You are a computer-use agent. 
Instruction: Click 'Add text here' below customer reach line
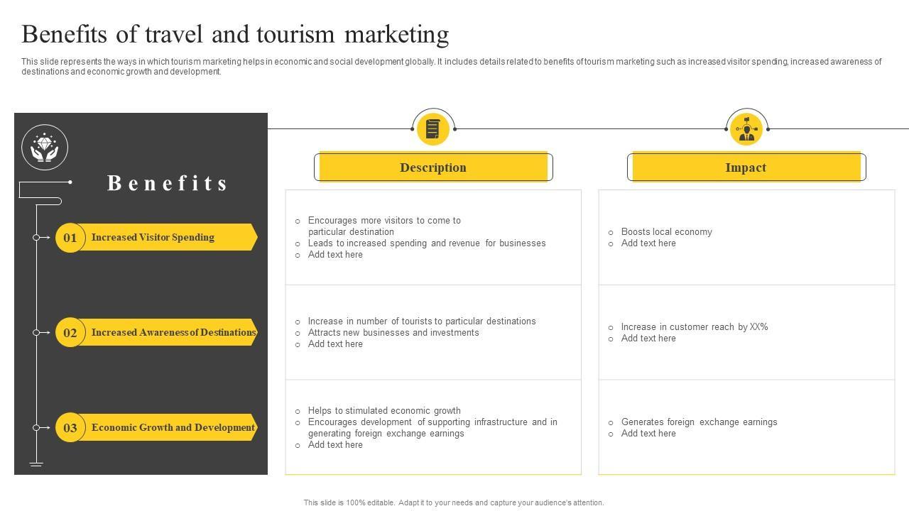tap(648, 339)
